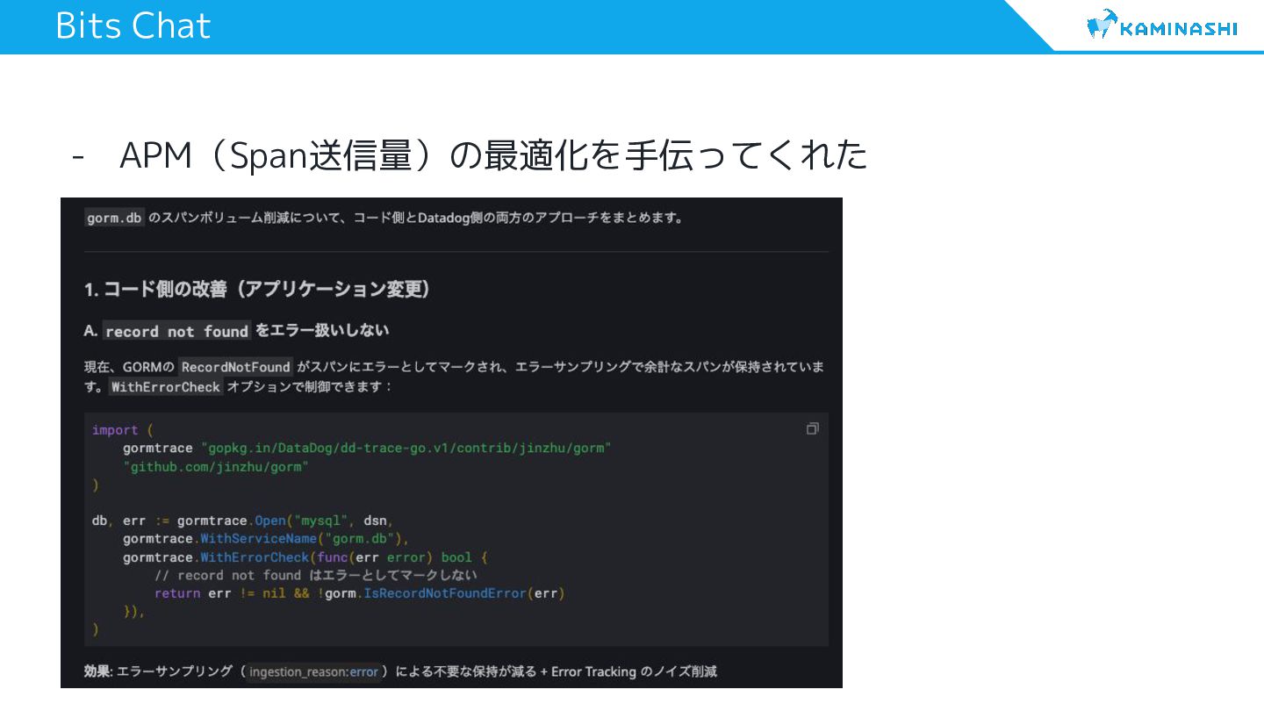Click the code comment "// record not found はエラーとしてマークしない"

pyautogui.click(x=316, y=576)
